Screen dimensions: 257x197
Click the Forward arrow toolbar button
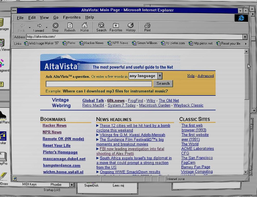[x=39, y=28]
